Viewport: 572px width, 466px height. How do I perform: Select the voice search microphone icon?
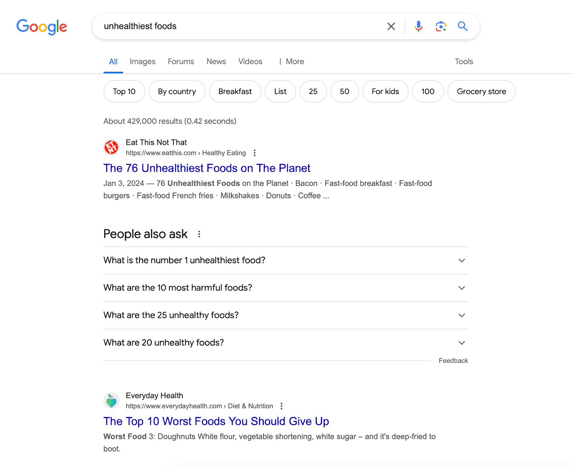(418, 26)
